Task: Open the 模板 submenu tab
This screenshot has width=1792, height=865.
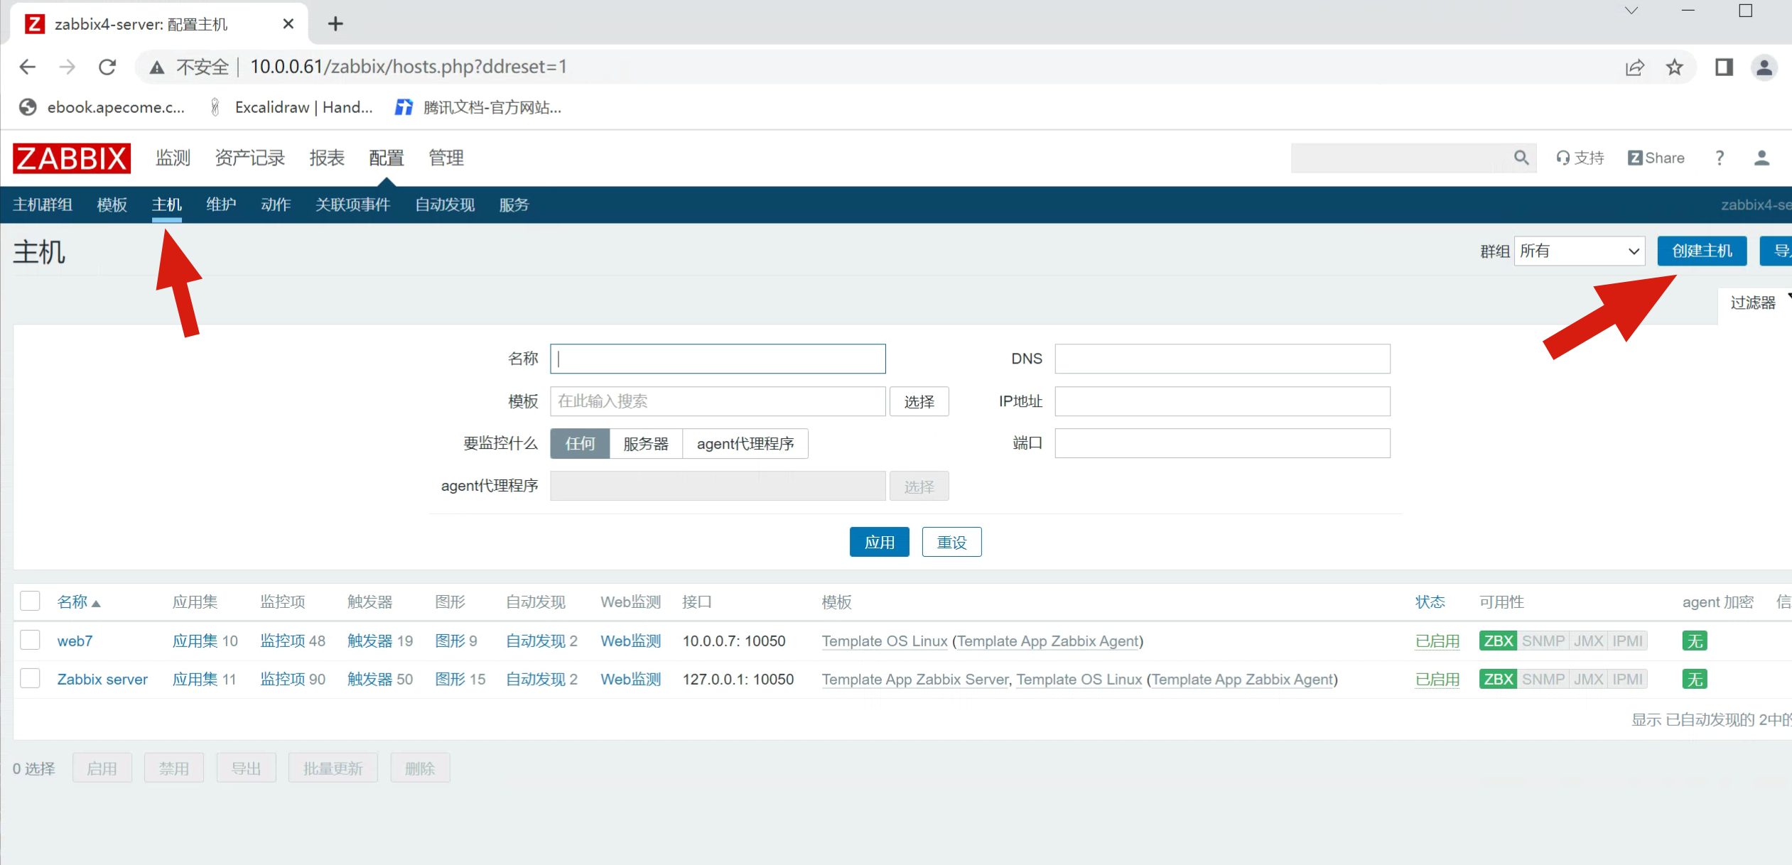Action: (x=112, y=205)
